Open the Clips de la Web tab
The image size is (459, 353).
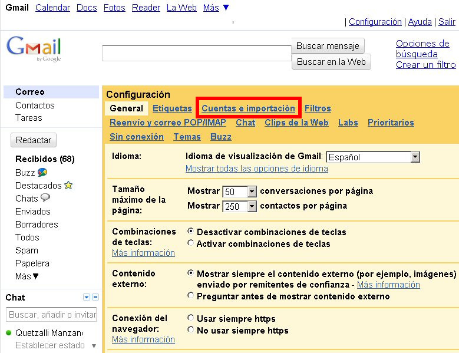(296, 123)
